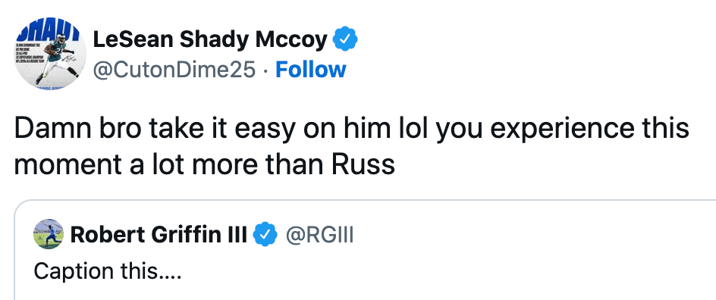Visit the @RGIII handle

(x=319, y=235)
